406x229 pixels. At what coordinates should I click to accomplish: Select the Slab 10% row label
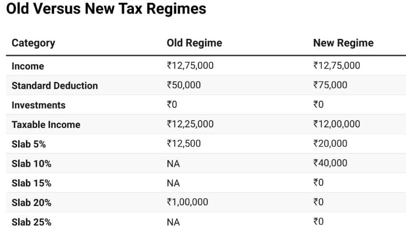point(32,163)
